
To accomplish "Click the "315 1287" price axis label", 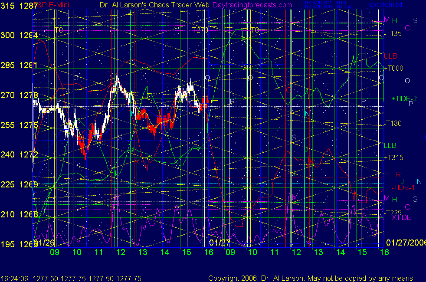I will 19,6.
